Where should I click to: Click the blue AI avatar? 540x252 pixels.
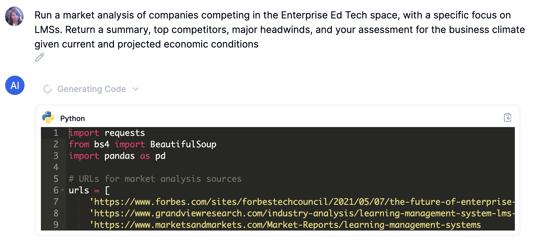[x=15, y=85]
